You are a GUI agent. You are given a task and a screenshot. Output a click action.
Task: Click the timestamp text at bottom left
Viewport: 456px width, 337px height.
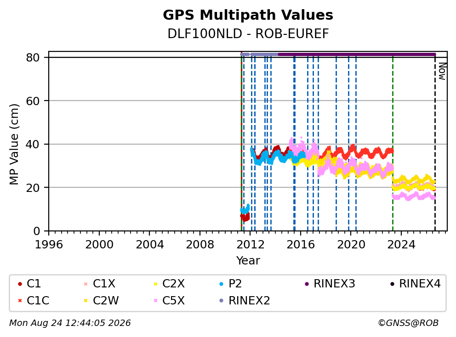coord(70,323)
